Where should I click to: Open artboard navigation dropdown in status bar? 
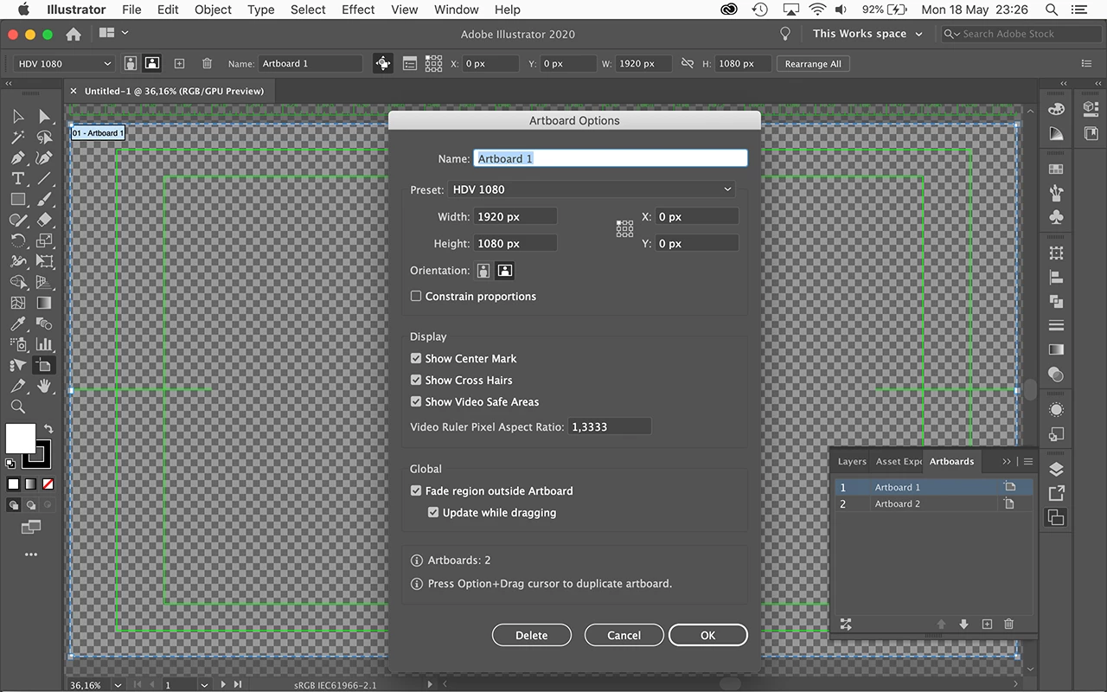(x=204, y=684)
